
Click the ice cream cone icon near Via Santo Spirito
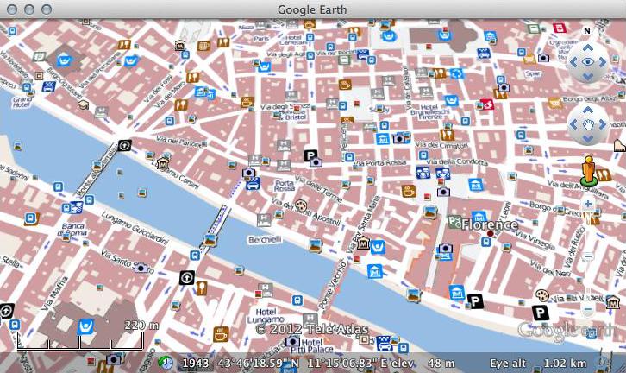[201, 288]
